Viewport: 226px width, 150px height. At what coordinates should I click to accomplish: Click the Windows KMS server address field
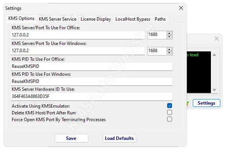click(x=78, y=51)
